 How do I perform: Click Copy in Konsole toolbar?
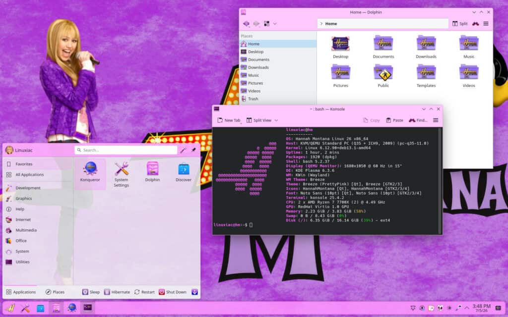(x=371, y=120)
